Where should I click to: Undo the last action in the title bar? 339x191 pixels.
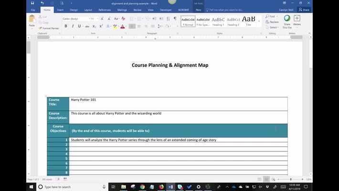pyautogui.click(x=42, y=3)
